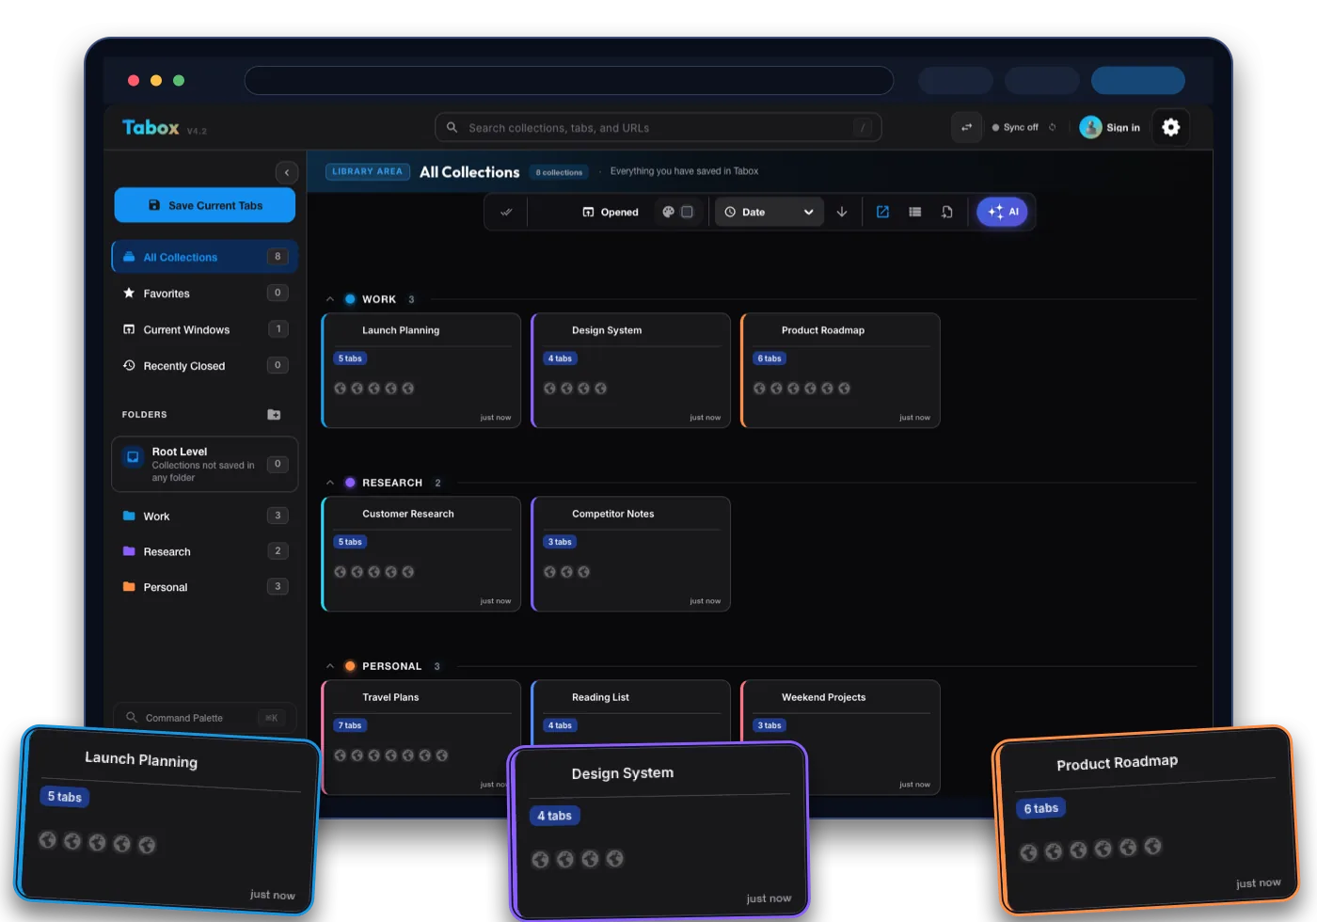Image resolution: width=1317 pixels, height=922 pixels.
Task: Click the 3 tabs badge on Weekend Projects
Action: click(x=770, y=725)
